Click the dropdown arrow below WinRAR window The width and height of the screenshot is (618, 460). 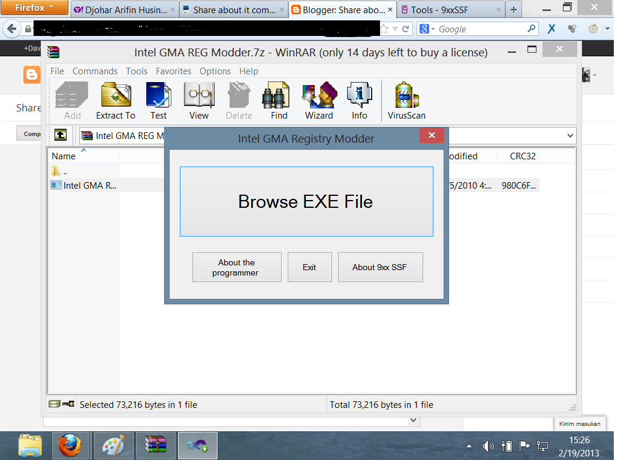pos(413,420)
